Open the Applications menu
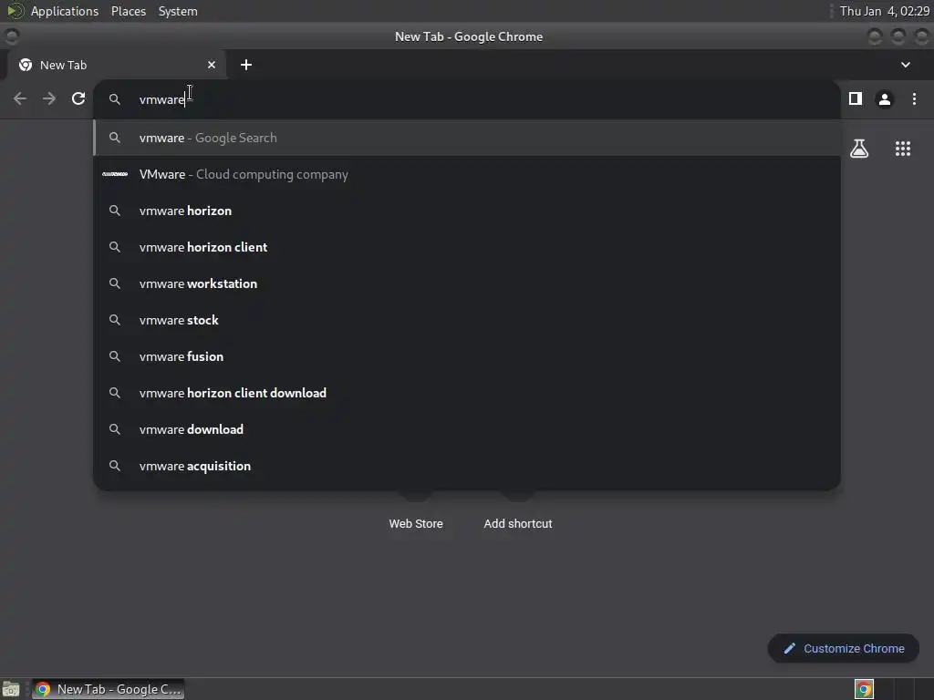 [65, 11]
